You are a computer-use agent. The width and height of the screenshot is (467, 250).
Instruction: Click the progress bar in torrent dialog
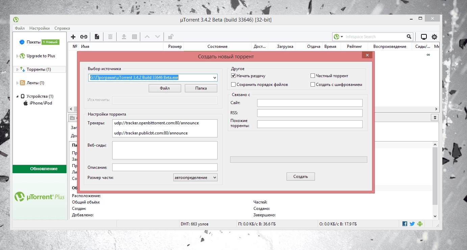[x=298, y=159]
